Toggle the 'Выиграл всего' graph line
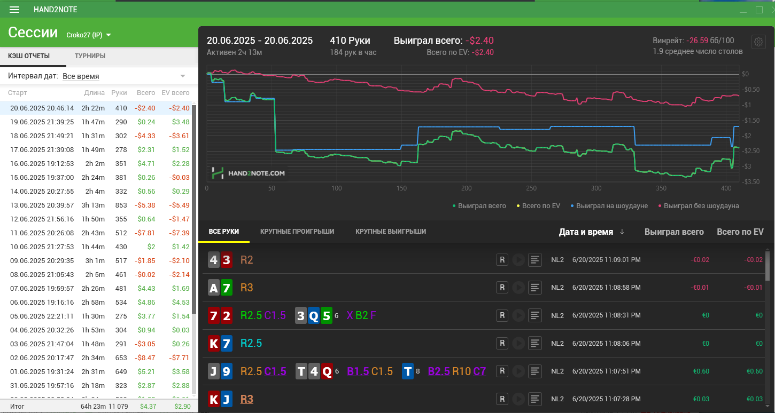 coord(479,205)
